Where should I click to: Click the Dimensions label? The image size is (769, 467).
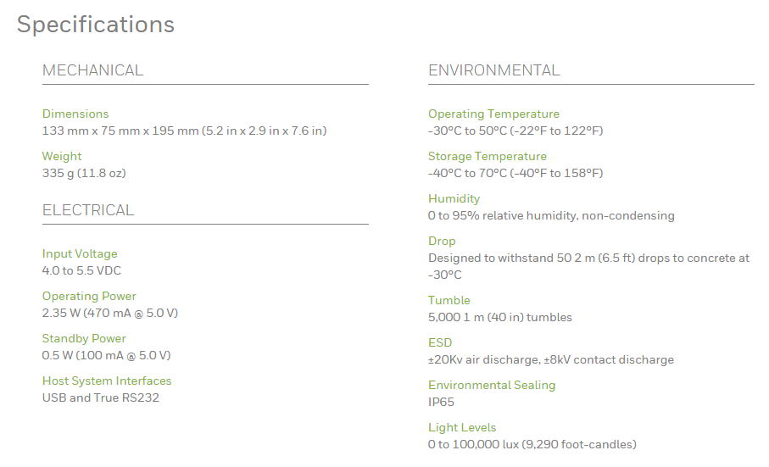pyautogui.click(x=75, y=114)
